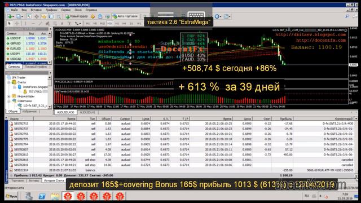Select GBPUSD in Market Watch
This screenshot has height=203, width=361.
click(x=27, y=43)
